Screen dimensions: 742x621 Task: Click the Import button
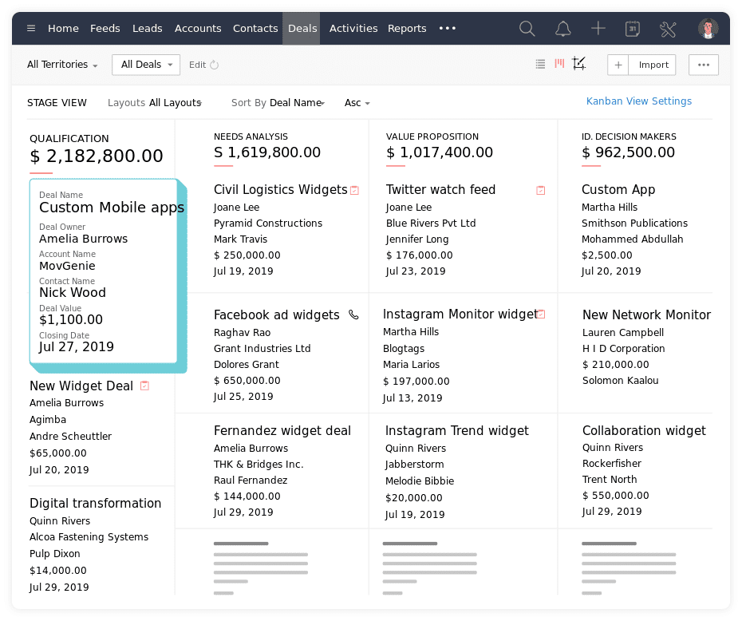pyautogui.click(x=653, y=65)
